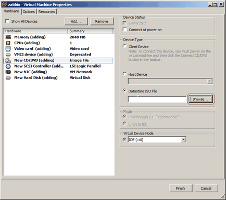The image size is (226, 200).
Task: Click the 2048 MB summary value
Action: pyautogui.click(x=78, y=37)
